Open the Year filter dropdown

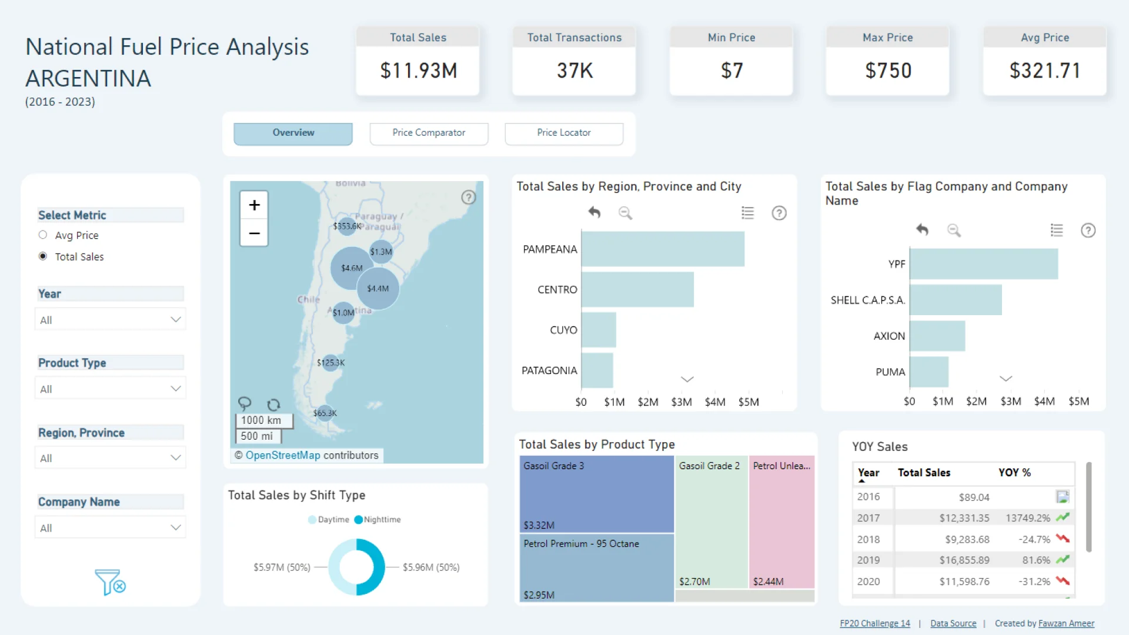point(110,319)
